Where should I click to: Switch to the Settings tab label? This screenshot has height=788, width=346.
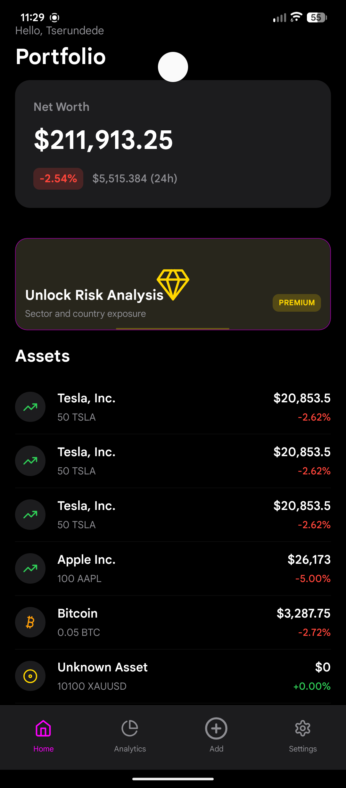(303, 749)
